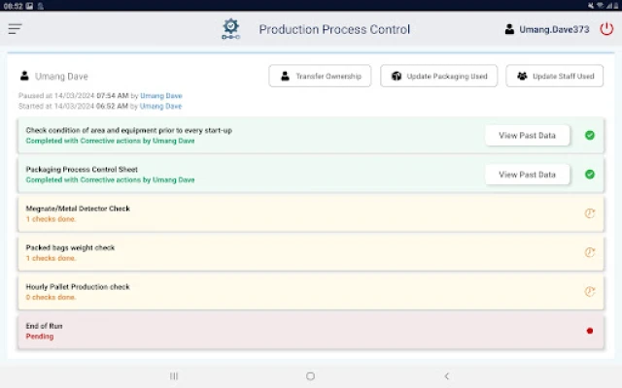Click the Transfer Ownership button

click(x=320, y=76)
